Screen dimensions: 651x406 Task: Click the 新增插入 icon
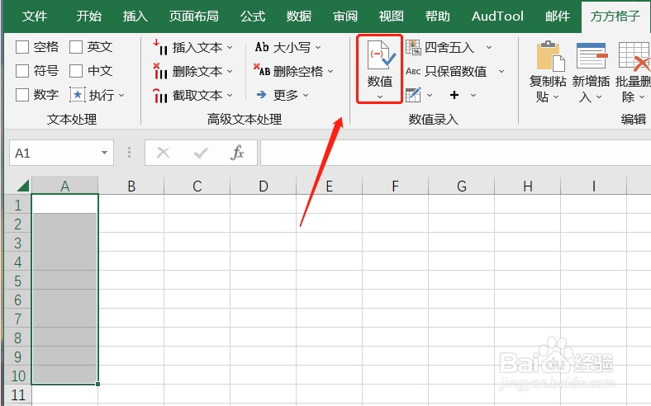(592, 55)
